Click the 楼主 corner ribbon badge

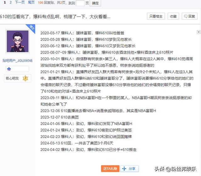pos(32,28)
